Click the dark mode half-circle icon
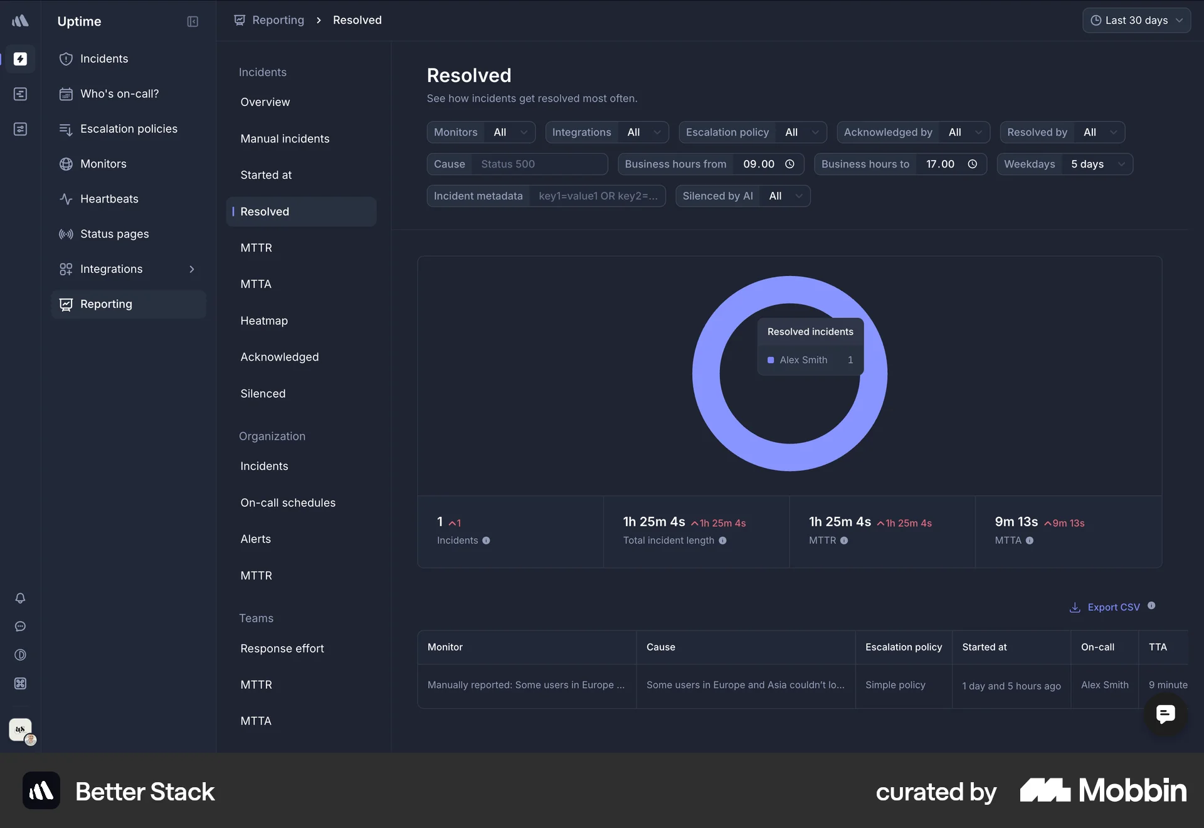Screen dimensions: 1204x828 coord(21,655)
